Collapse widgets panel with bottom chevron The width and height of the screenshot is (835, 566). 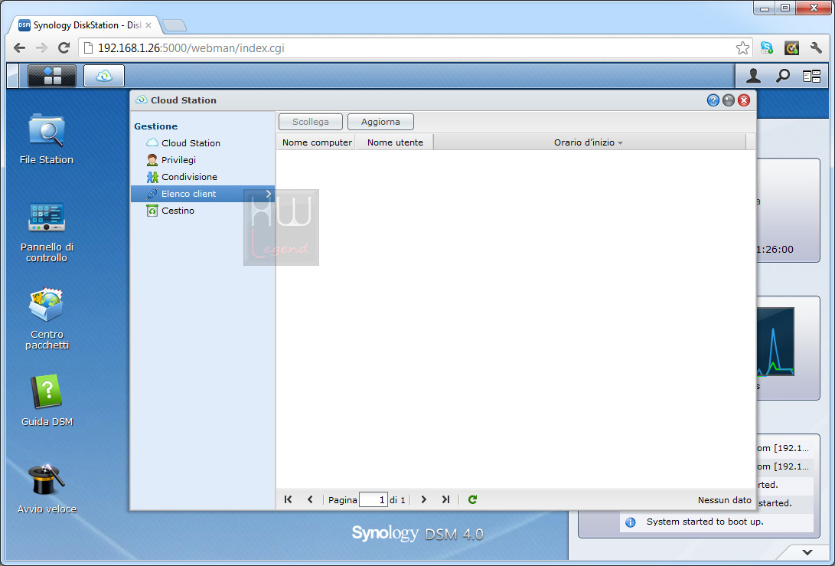807,552
